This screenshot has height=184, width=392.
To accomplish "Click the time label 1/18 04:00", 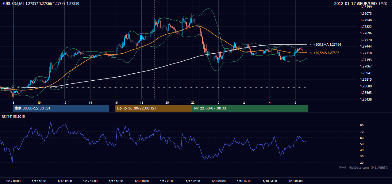I will tap(270, 181).
